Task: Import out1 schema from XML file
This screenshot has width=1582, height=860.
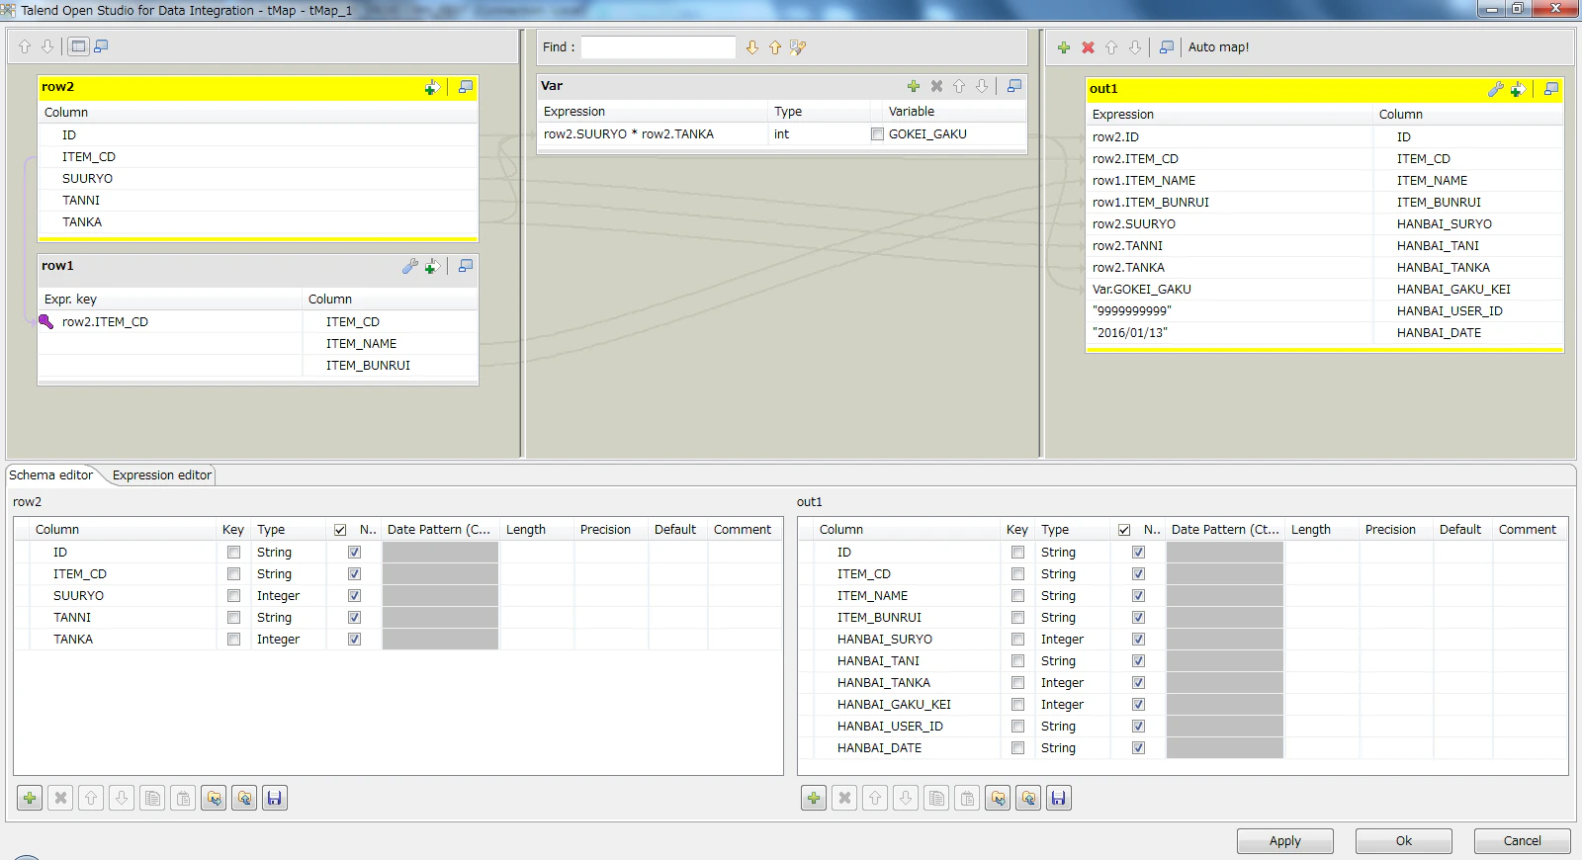Action: [998, 798]
